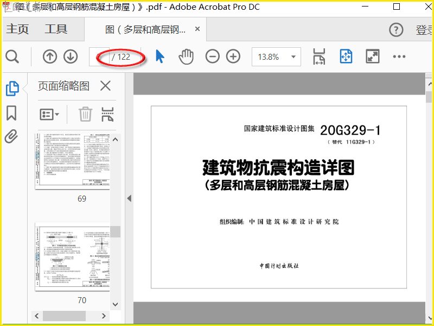
Task: Go to previous page with up arrow
Action: [x=50, y=57]
